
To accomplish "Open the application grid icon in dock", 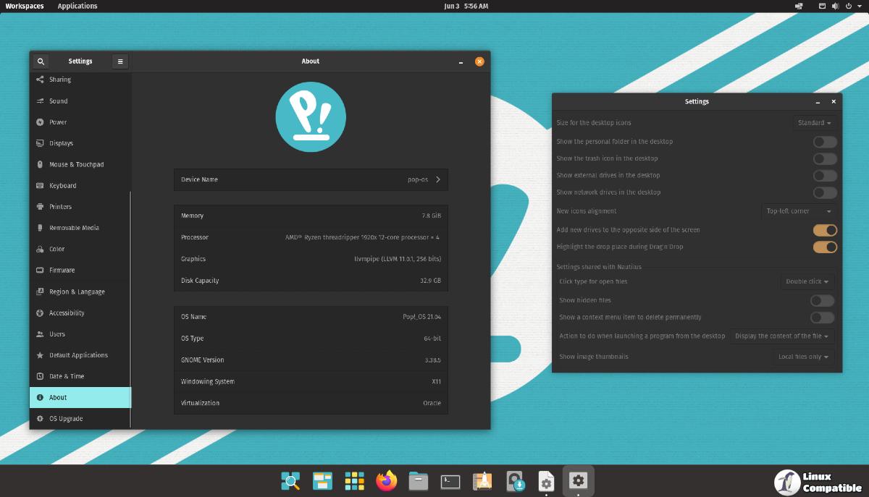I will click(354, 481).
